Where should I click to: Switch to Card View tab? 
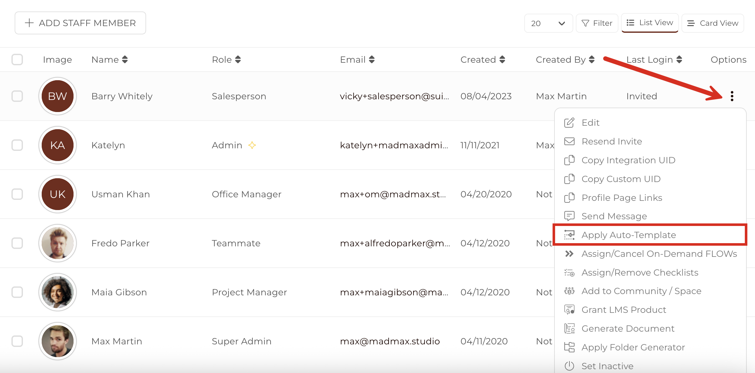click(x=712, y=23)
